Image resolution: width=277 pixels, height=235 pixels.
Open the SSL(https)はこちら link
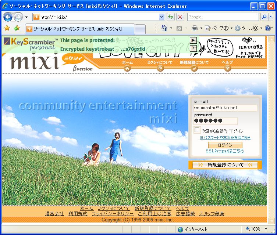[225, 151]
